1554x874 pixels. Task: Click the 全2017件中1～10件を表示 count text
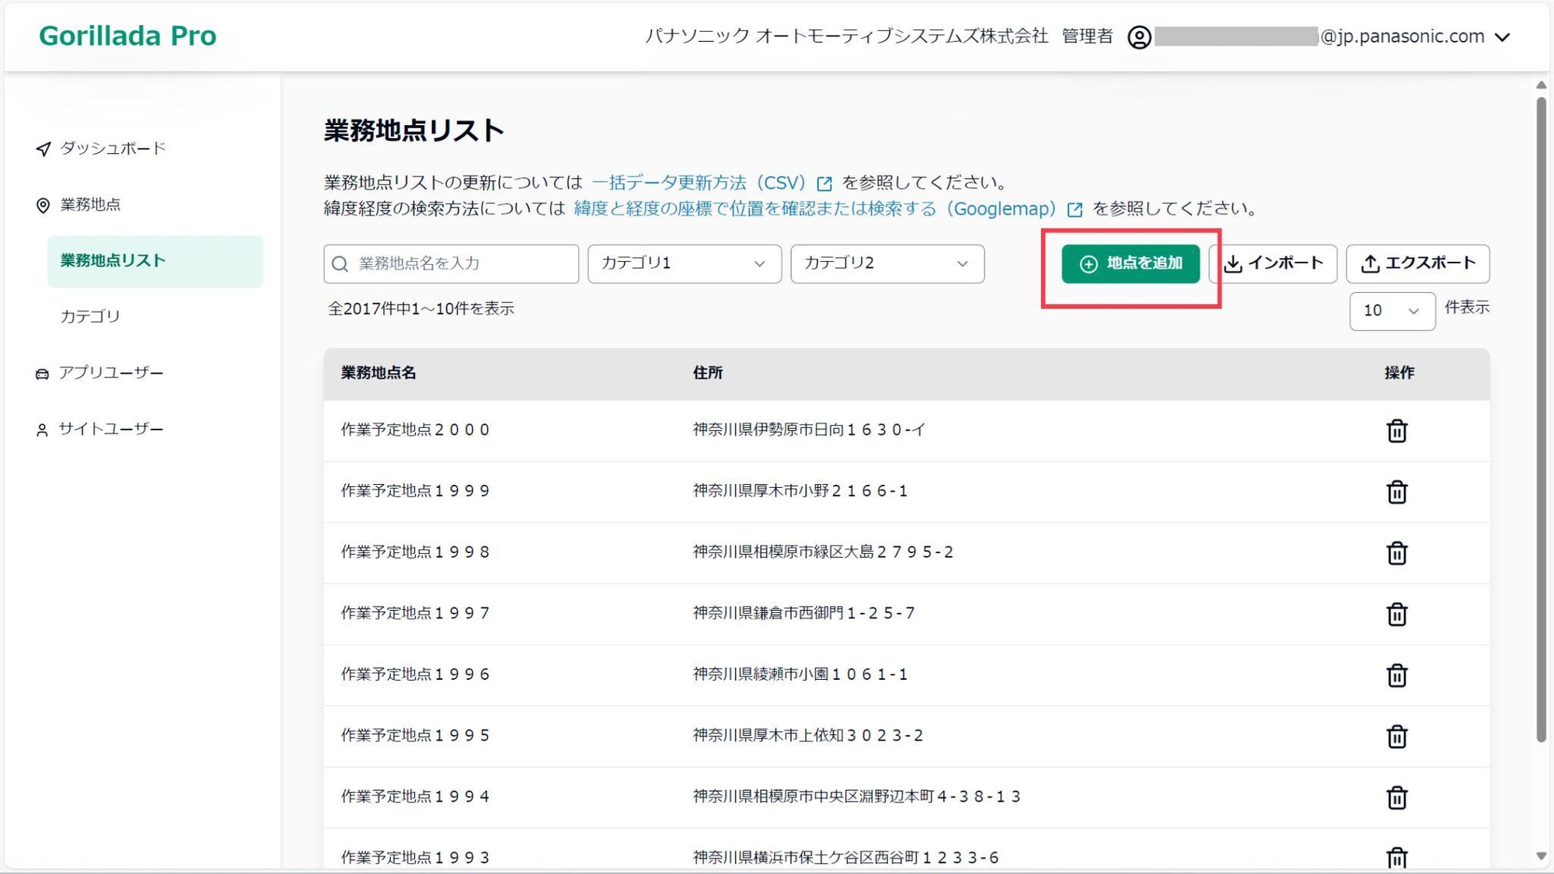coord(421,309)
